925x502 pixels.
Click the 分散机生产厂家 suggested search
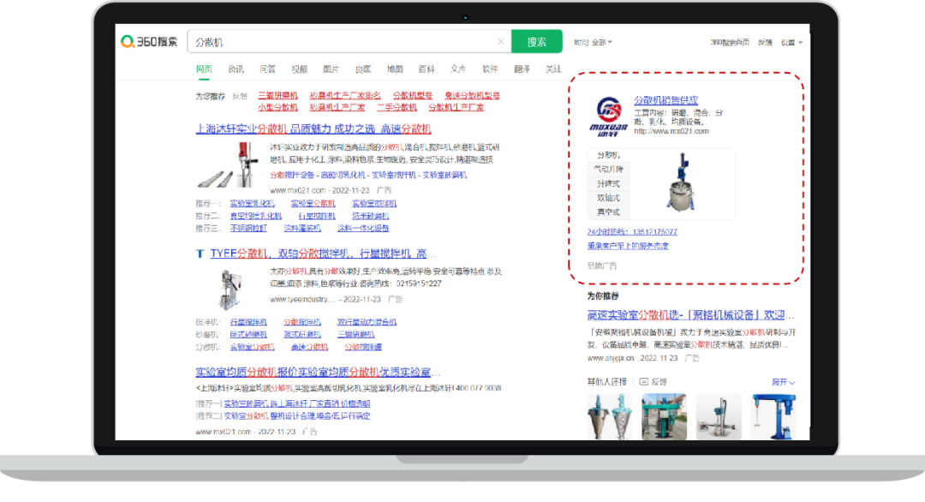pos(456,107)
